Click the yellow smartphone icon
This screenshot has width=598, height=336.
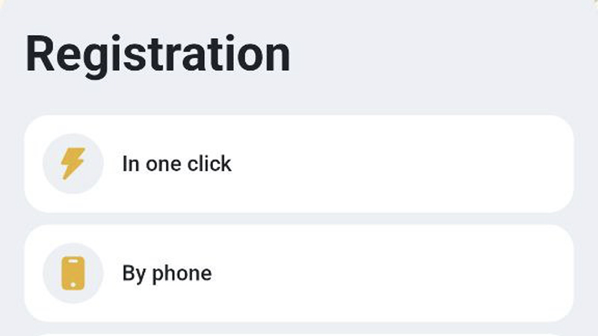tap(73, 273)
